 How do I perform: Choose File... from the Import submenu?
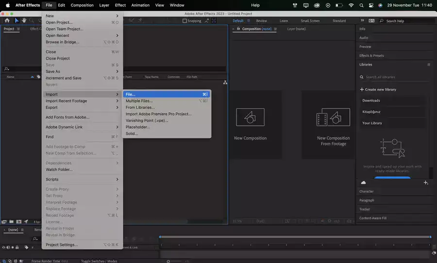(x=167, y=94)
